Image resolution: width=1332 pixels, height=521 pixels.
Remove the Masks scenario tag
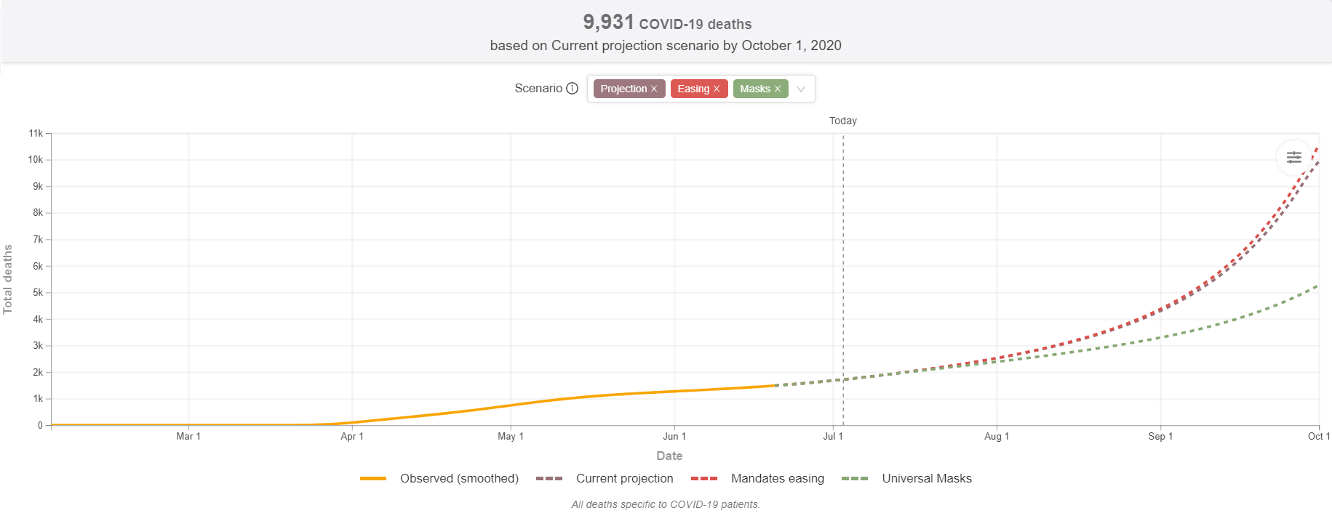(x=778, y=89)
